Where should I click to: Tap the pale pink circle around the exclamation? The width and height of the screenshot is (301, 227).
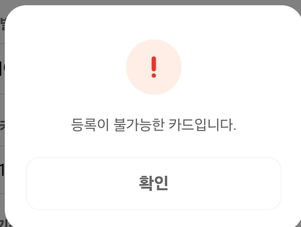[x=154, y=67]
